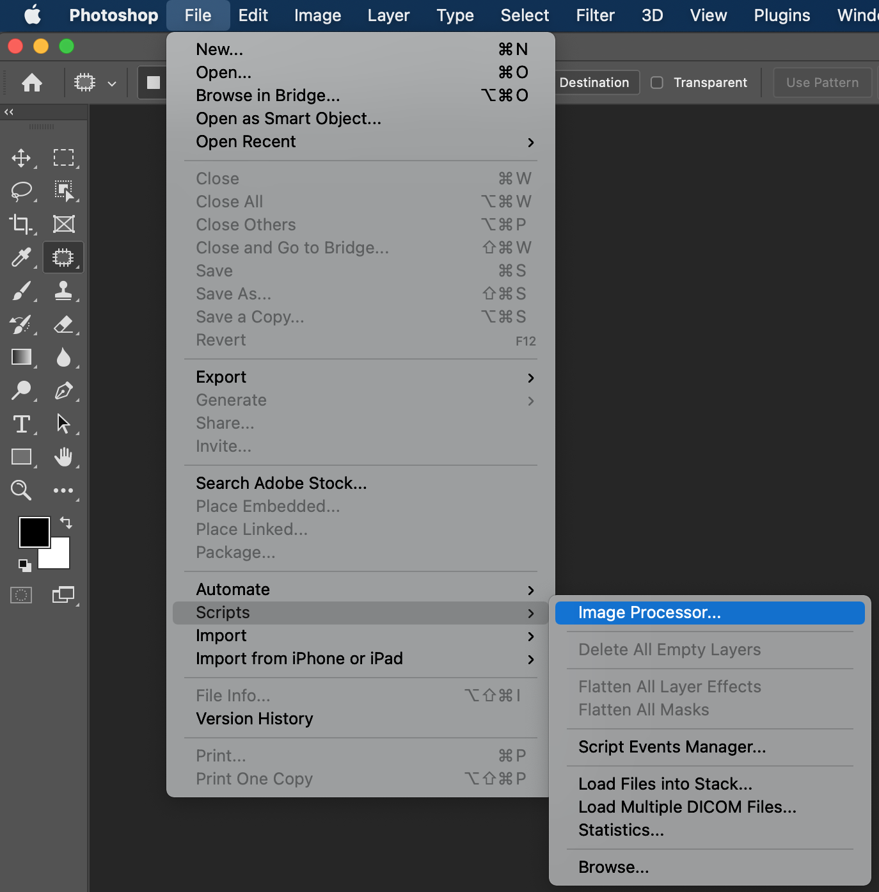Select the Clone Stamp tool
The image size is (879, 892).
63,291
